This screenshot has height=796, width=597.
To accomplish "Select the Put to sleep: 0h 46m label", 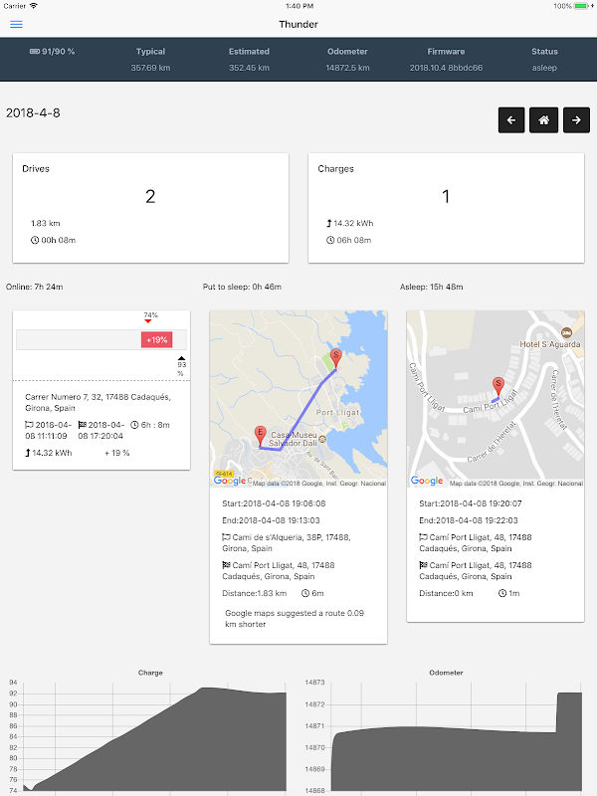I will coord(242,287).
